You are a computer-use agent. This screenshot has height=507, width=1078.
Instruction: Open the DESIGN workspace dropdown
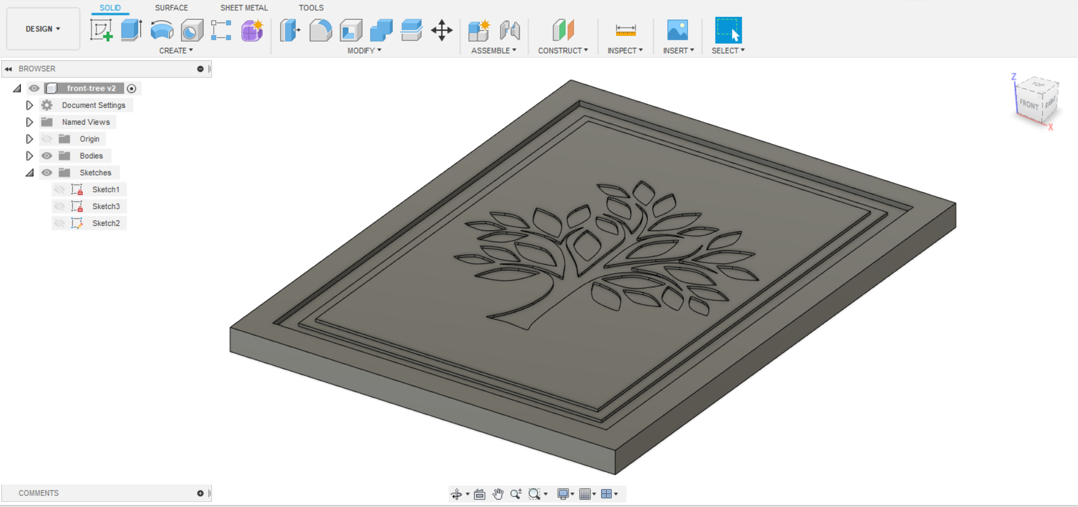(x=43, y=29)
